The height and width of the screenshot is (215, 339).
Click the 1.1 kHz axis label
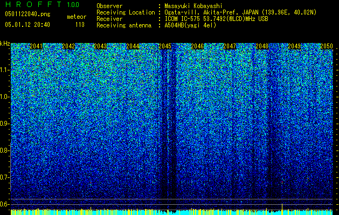[5, 70]
